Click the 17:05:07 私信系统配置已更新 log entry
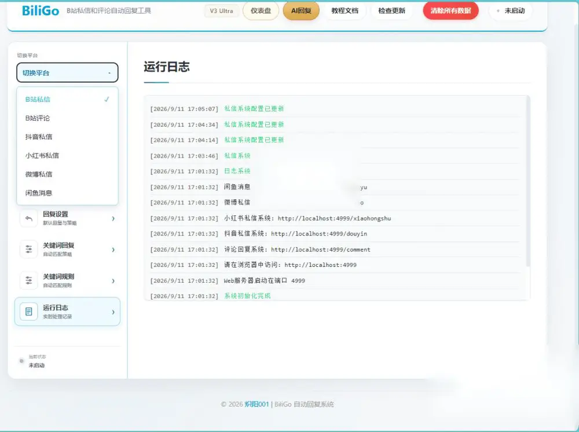The width and height of the screenshot is (579, 432). pyautogui.click(x=335, y=108)
